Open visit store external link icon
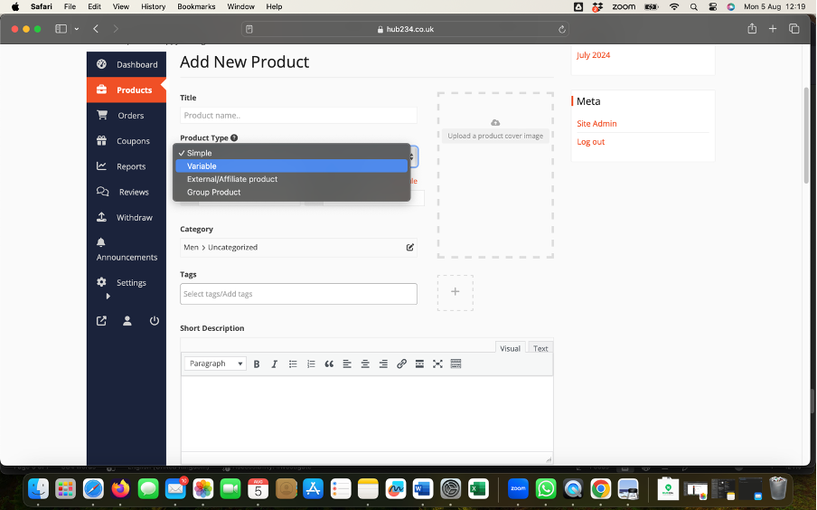The image size is (817, 510). point(101,321)
